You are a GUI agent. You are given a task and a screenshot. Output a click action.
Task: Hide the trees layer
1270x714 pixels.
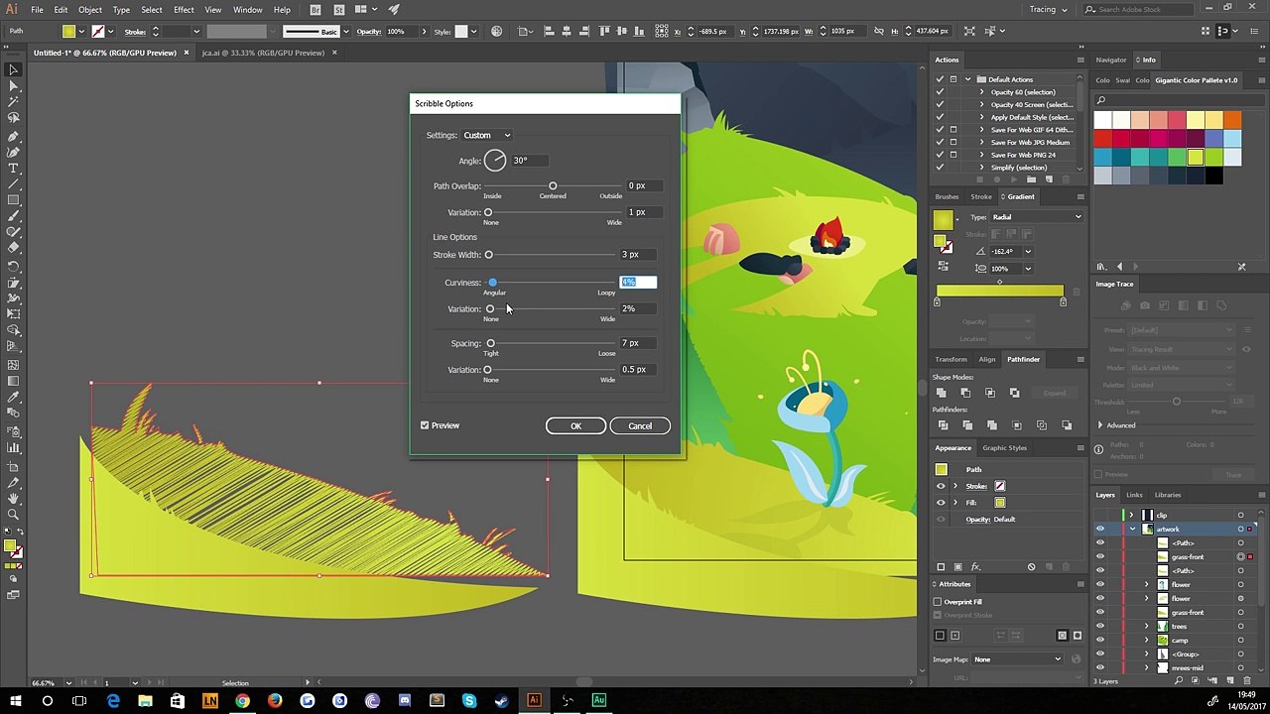[x=1099, y=626]
